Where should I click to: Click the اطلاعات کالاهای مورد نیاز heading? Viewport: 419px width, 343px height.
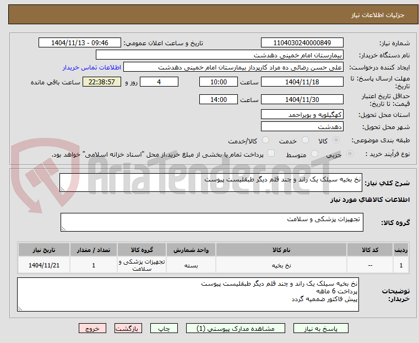coord(370,200)
